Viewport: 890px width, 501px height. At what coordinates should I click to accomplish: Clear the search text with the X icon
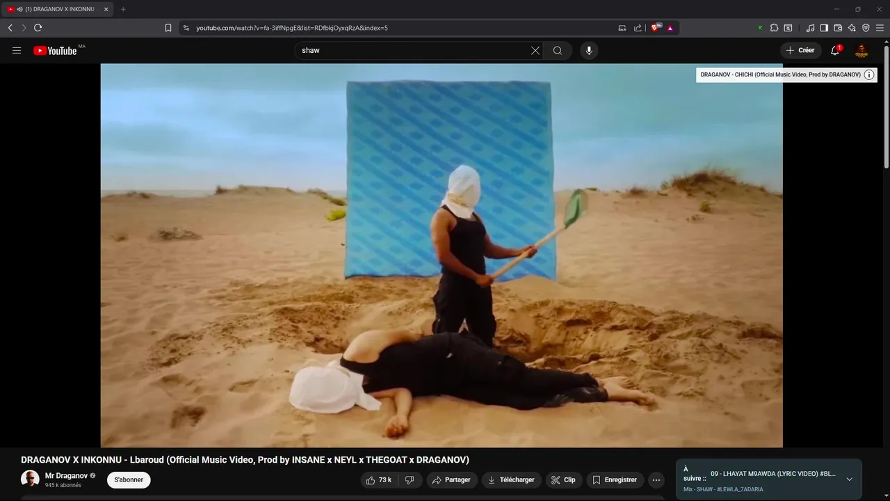click(535, 50)
